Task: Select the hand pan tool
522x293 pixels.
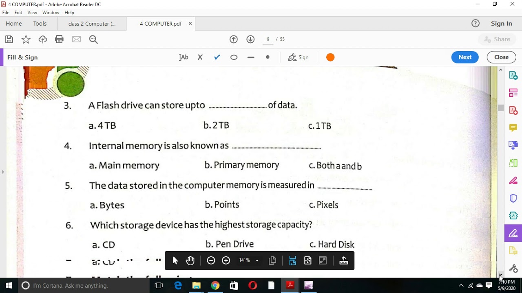Action: (x=190, y=261)
